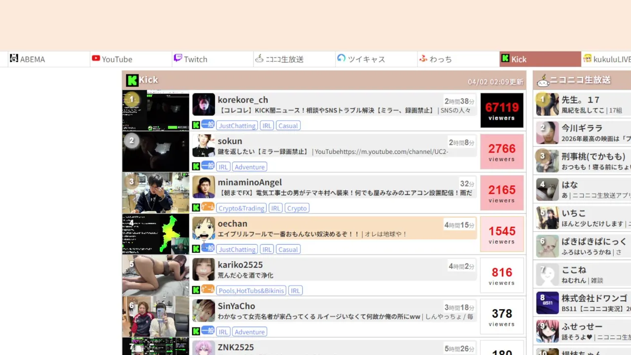The image size is (631, 355).
Task: Click SinYaCho avatar icon
Action: coord(204,311)
